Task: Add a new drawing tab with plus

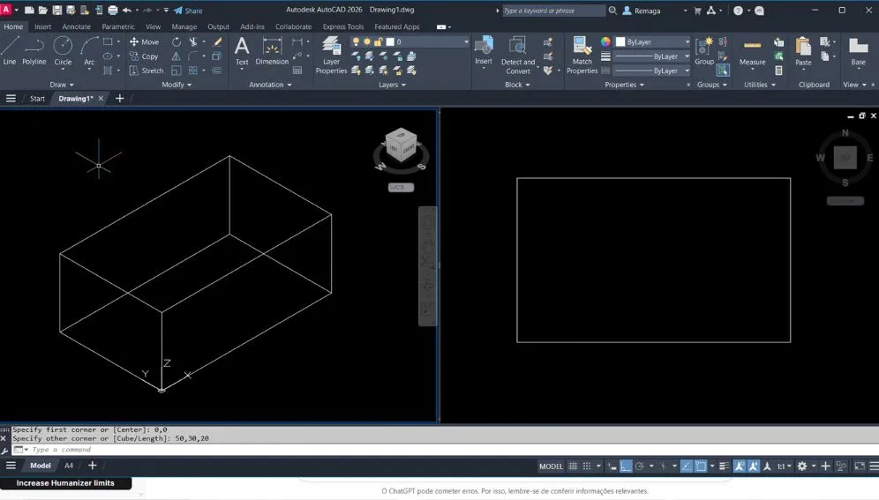Action: [119, 99]
